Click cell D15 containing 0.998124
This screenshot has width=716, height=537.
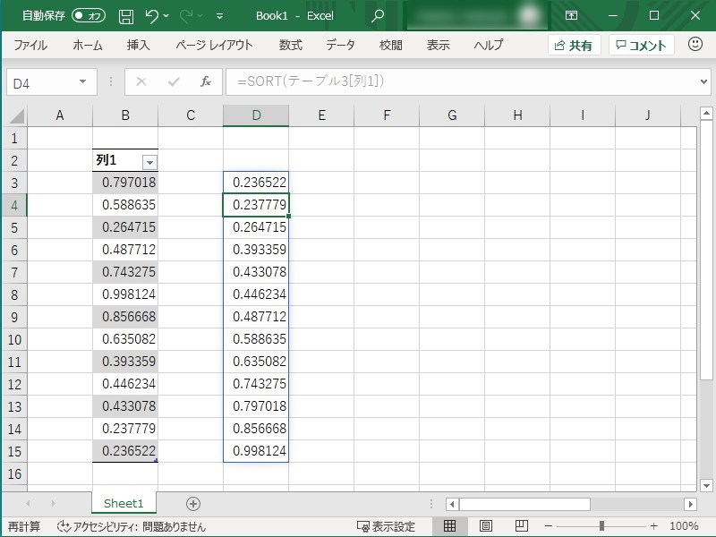tap(256, 451)
